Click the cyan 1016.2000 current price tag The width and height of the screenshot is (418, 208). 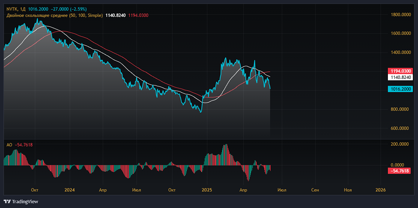(x=400, y=89)
